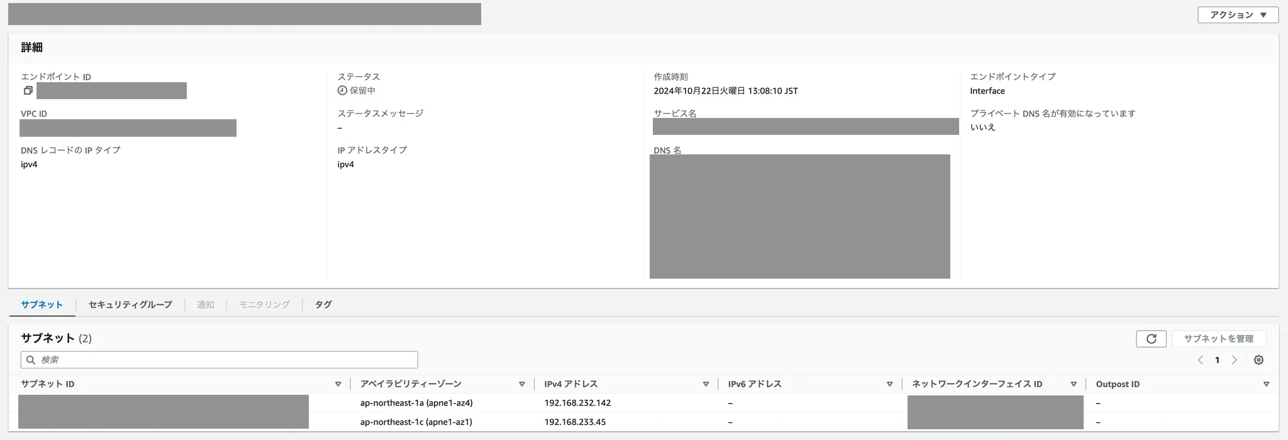Click the IPv4 address 192.168.232.142
1288x440 pixels.
pyautogui.click(x=577, y=403)
